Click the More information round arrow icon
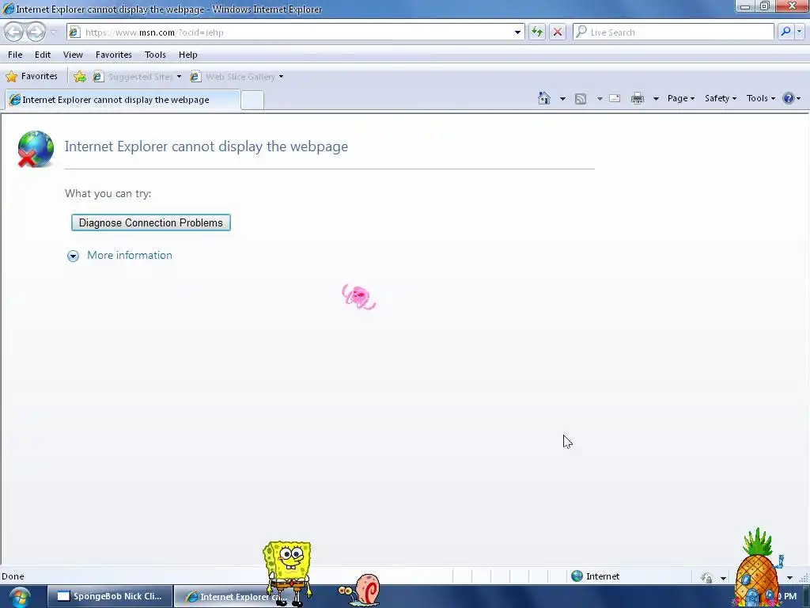The image size is (810, 608). pyautogui.click(x=73, y=256)
